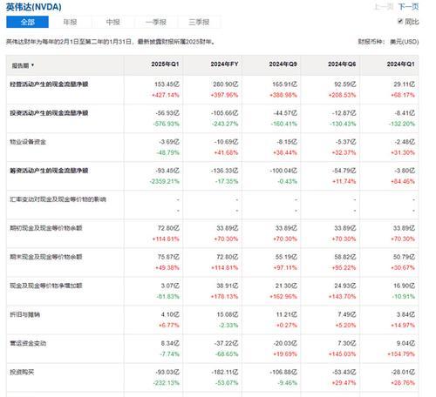The width and height of the screenshot is (436, 397).
Task: Click the 4.10亿 depreciation value
Action: (x=170, y=314)
